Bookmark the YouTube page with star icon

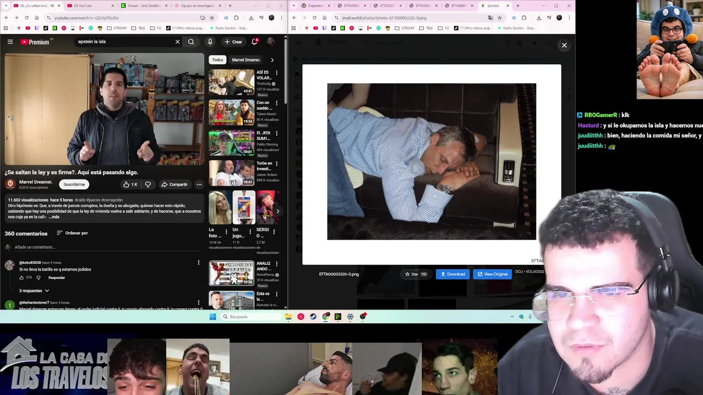coord(211,18)
